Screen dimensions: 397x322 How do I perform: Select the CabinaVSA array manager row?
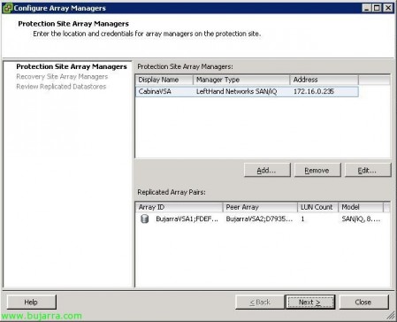pyautogui.click(x=247, y=91)
